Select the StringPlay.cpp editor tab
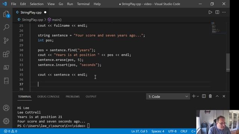This screenshot has width=239, height=134. 31,12
